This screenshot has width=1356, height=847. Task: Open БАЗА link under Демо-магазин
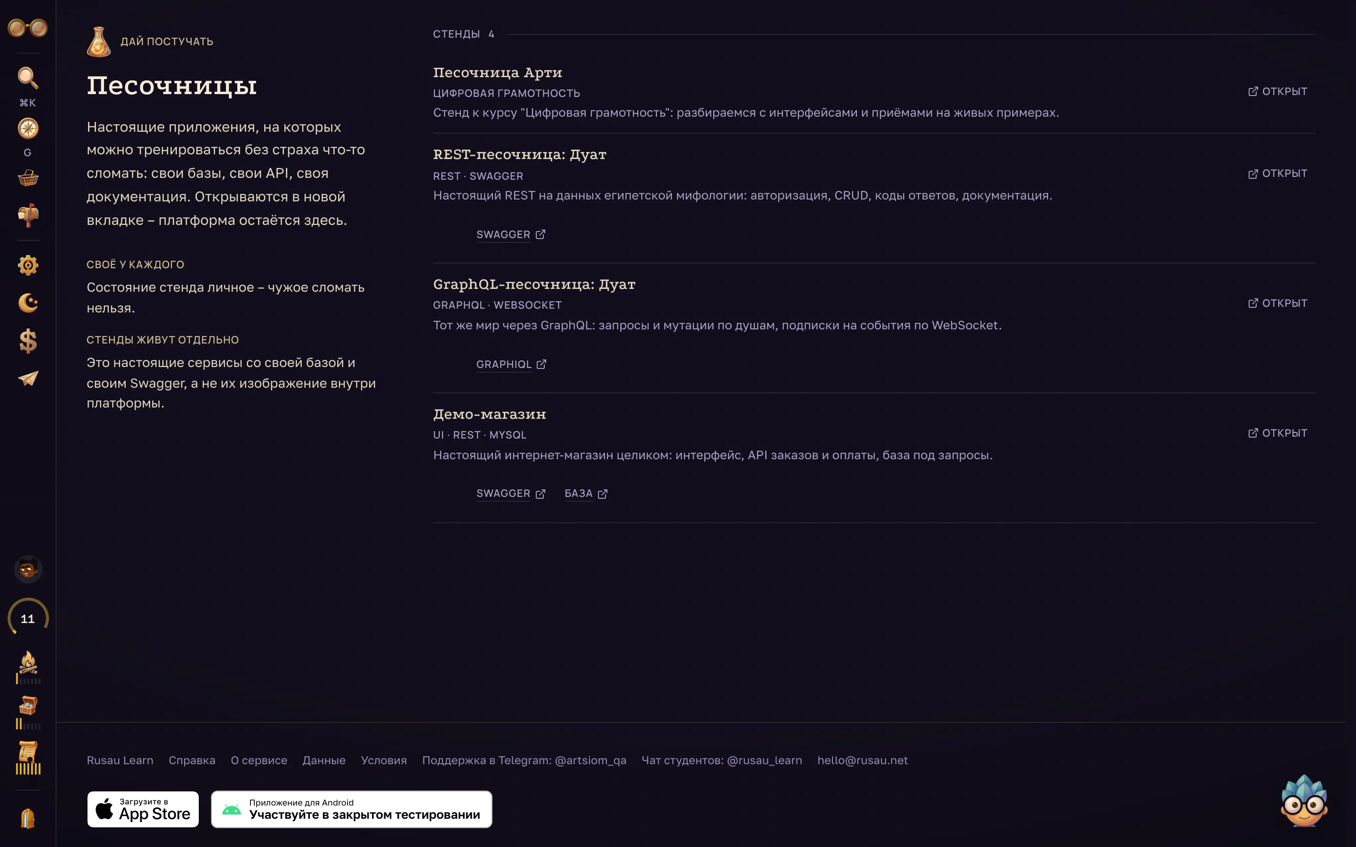[586, 494]
